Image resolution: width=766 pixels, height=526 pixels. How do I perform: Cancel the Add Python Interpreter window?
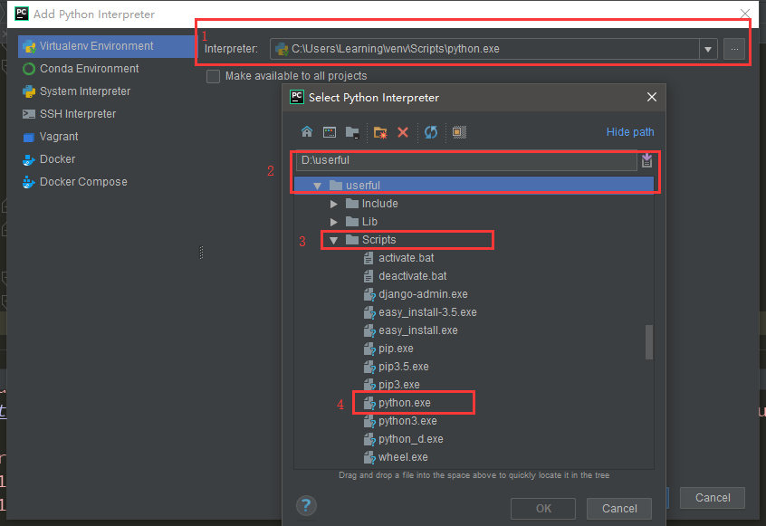point(713,498)
